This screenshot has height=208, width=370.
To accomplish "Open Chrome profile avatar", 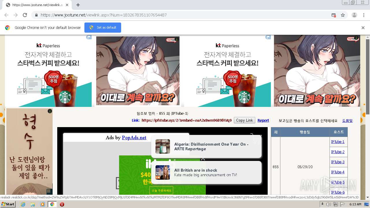I will click(x=354, y=15).
